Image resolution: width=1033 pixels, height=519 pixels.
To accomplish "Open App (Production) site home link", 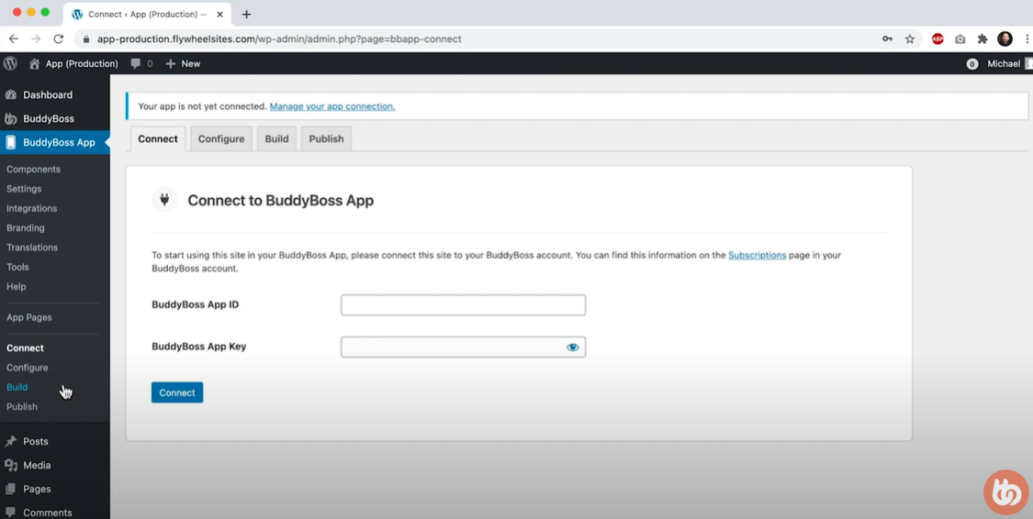I will coord(73,64).
